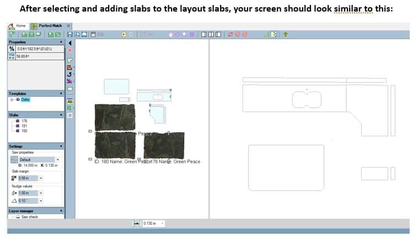Image resolution: width=418 pixels, height=242 pixels.
Task: Click the top-left Green Peace slab image
Action: coord(115,116)
